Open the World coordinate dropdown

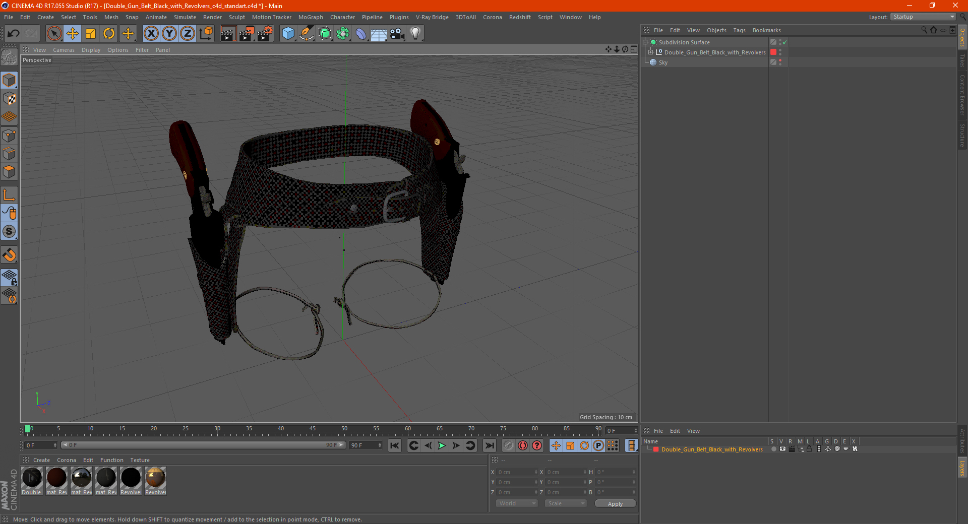pos(517,503)
